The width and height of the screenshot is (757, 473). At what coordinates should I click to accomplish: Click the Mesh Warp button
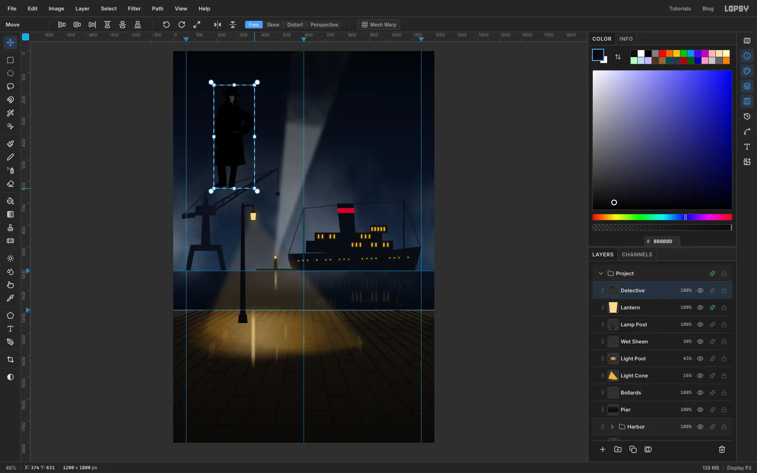pos(379,25)
